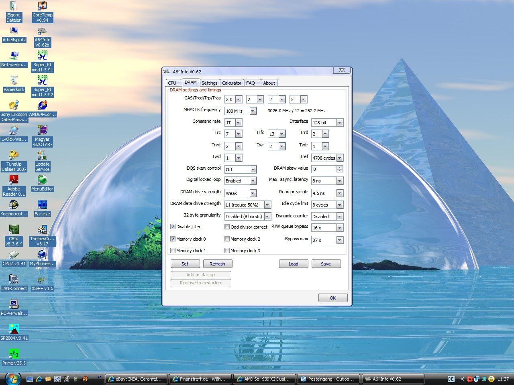Open the DQS skew control dropdown
The width and height of the screenshot is (514, 385).
[253, 170]
